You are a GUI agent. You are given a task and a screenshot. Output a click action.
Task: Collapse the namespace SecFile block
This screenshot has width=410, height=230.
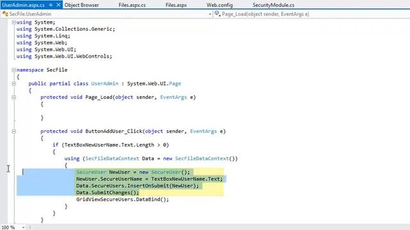click(x=14, y=70)
